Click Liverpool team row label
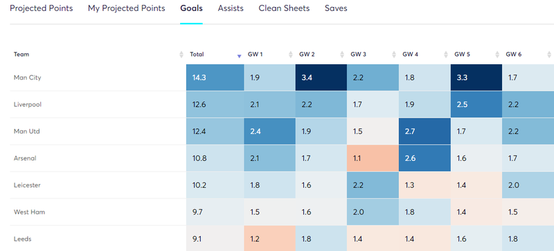This screenshot has width=554, height=251. point(28,104)
